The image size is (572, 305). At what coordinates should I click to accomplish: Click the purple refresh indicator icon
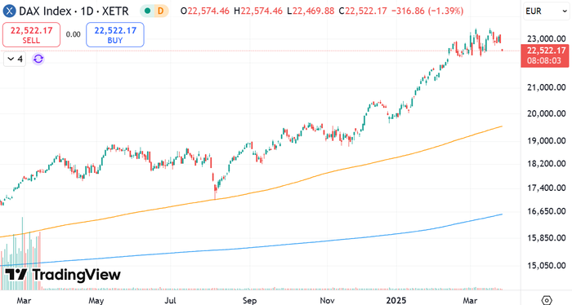(38, 59)
